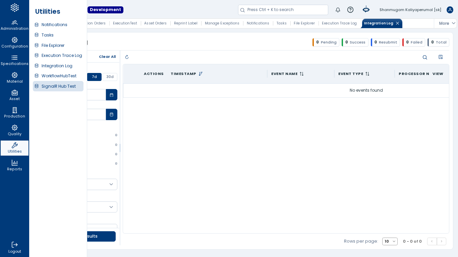Switch to the Reprint Label tab

pos(186,23)
